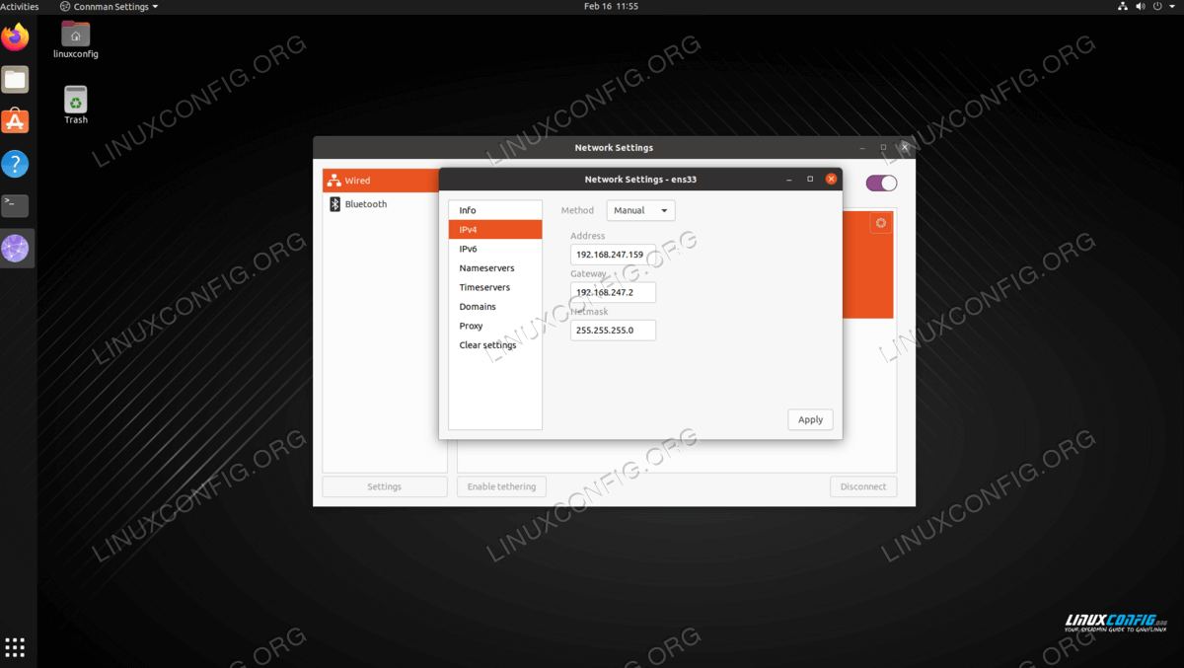Open the Proxy section
1184x668 pixels.
[x=495, y=326]
